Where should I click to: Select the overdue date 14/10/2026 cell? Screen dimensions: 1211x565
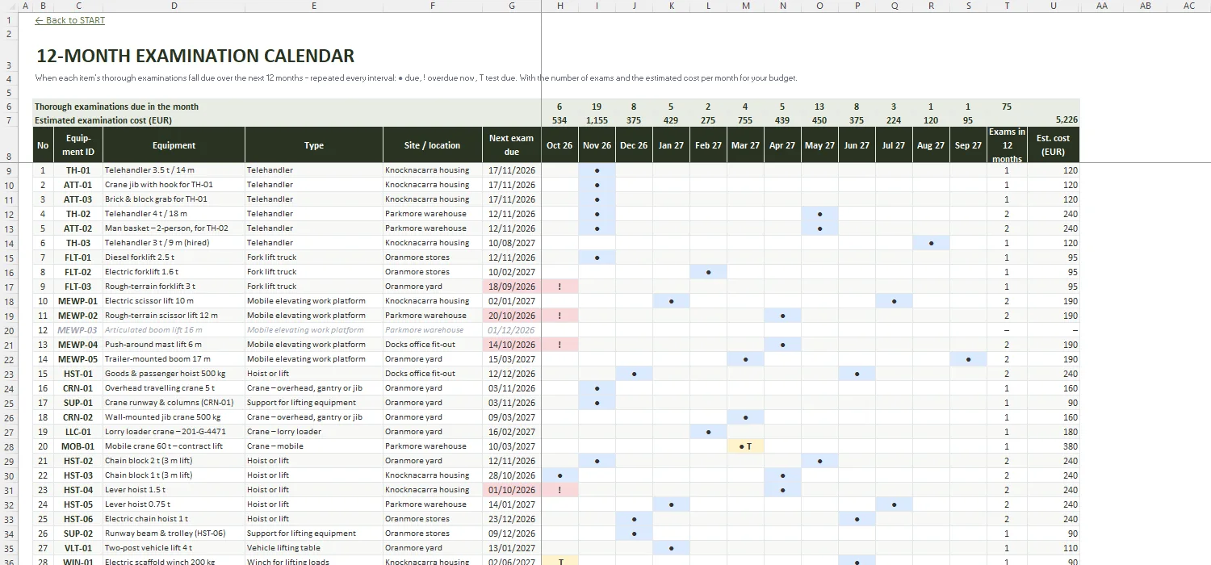(512, 345)
